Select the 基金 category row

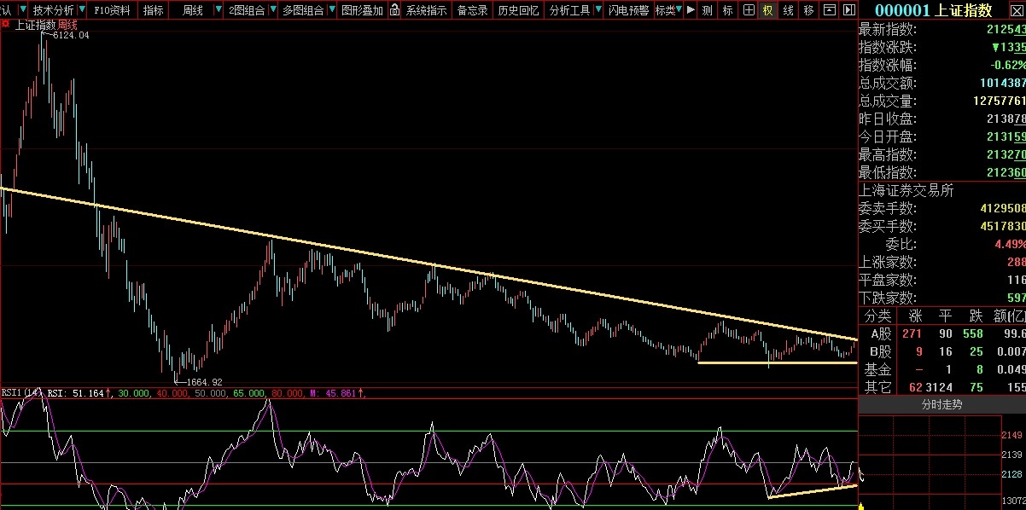click(941, 369)
